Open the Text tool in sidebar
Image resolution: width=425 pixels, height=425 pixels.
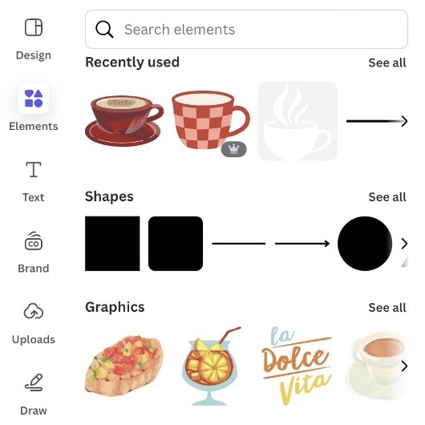(x=34, y=169)
